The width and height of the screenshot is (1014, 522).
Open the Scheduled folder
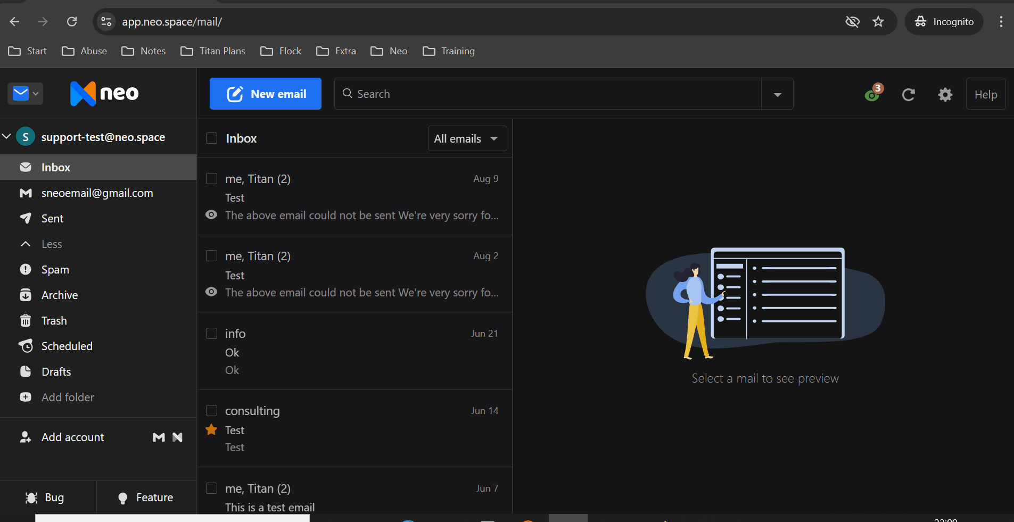click(x=67, y=346)
